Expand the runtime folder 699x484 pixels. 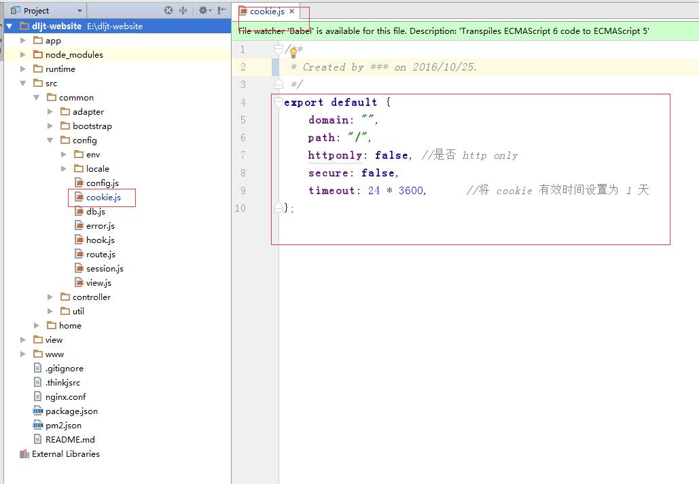[22, 69]
